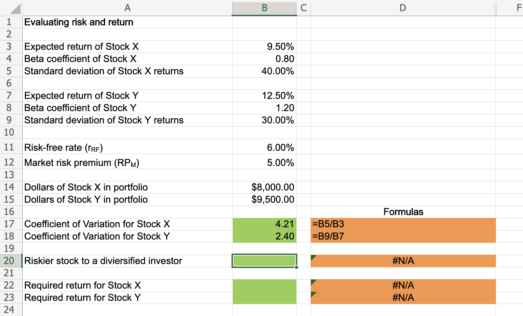The height and width of the screenshot is (316, 523).
Task: Select column header D
Action: point(402,8)
